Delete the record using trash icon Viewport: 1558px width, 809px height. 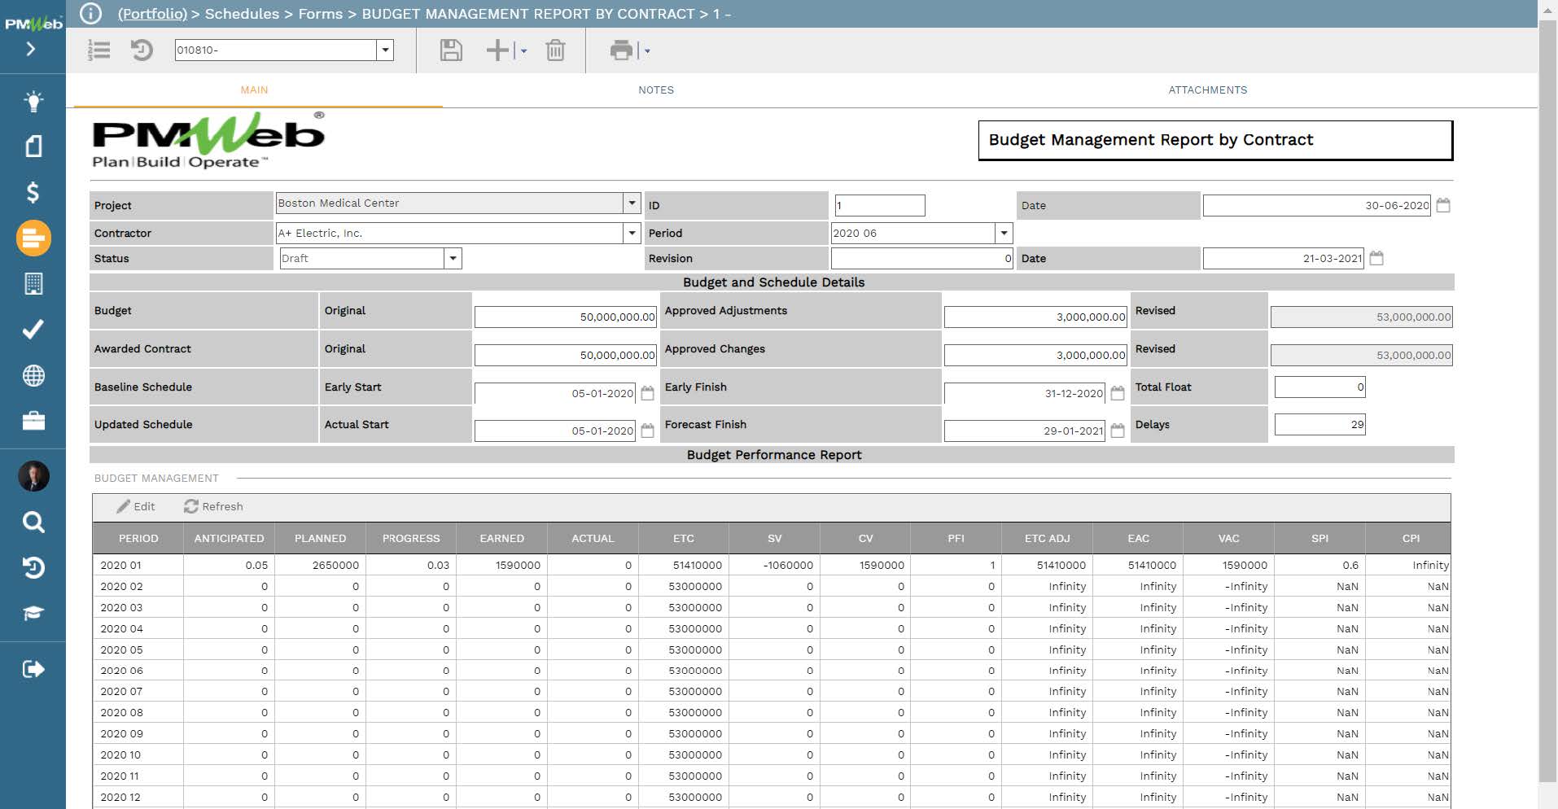pyautogui.click(x=555, y=50)
